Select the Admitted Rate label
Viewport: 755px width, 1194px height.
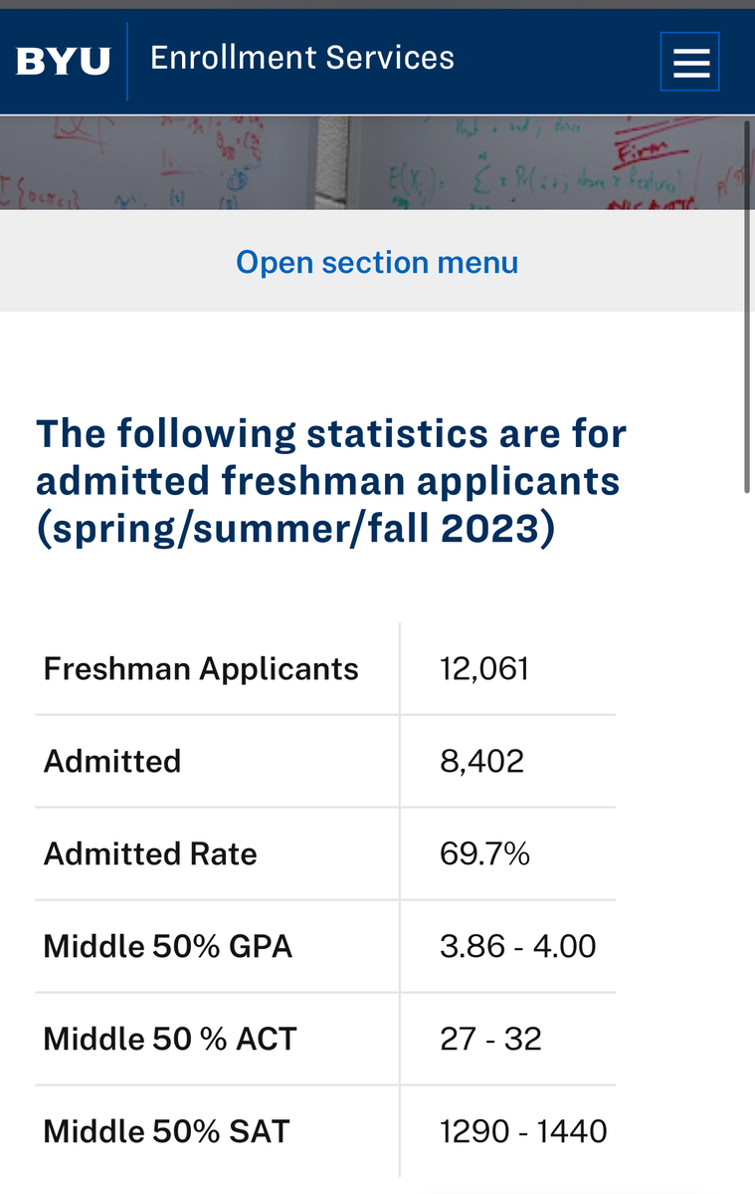click(x=149, y=853)
